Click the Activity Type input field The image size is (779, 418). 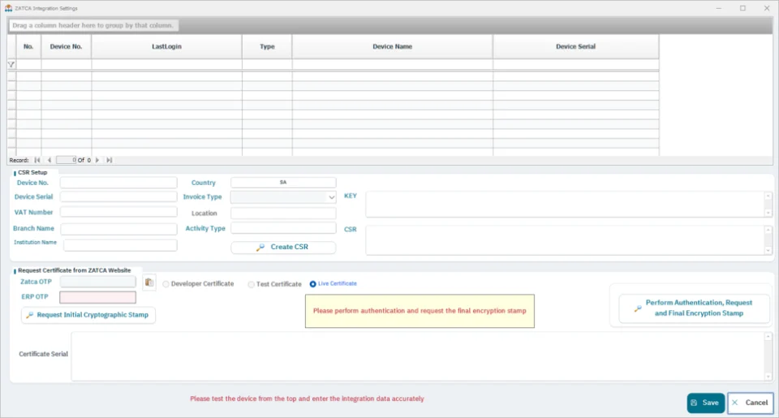point(283,228)
